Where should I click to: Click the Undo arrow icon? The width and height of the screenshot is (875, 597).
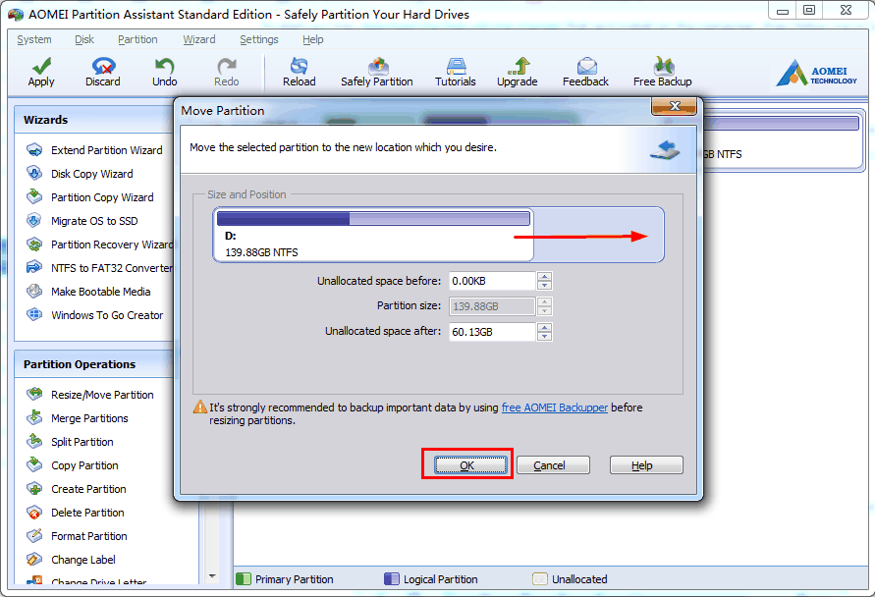tap(165, 67)
